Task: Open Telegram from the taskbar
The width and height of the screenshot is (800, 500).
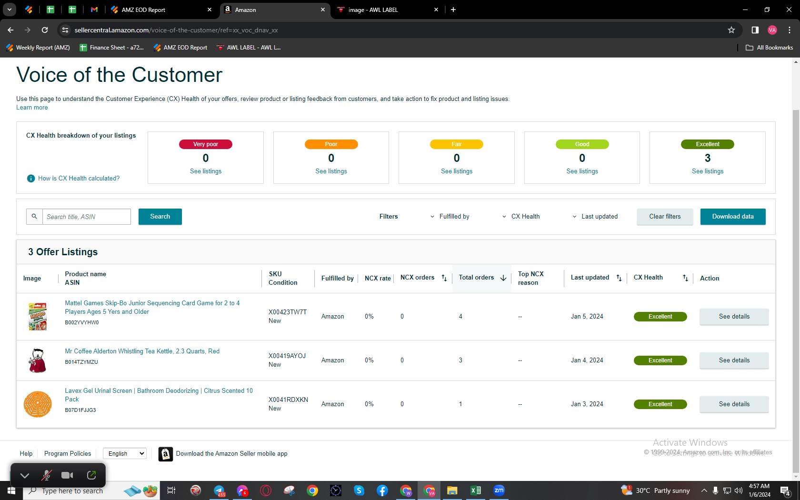Action: [x=219, y=490]
